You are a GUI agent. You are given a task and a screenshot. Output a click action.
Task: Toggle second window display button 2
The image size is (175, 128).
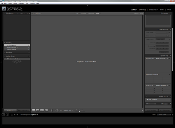(8, 115)
